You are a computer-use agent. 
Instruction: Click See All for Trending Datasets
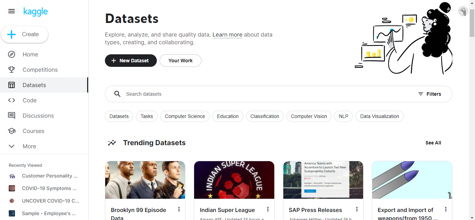click(433, 143)
